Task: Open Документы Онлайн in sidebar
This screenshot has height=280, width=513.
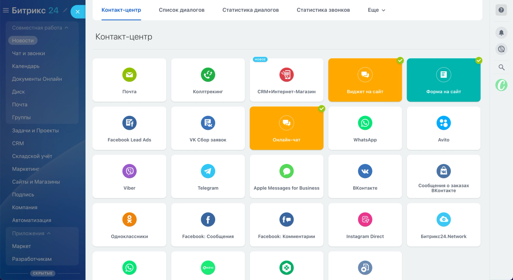Action: (37, 79)
